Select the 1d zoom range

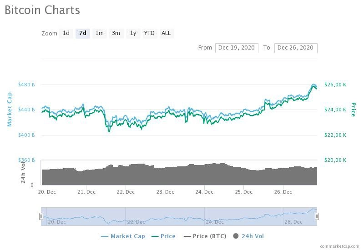(x=66, y=33)
